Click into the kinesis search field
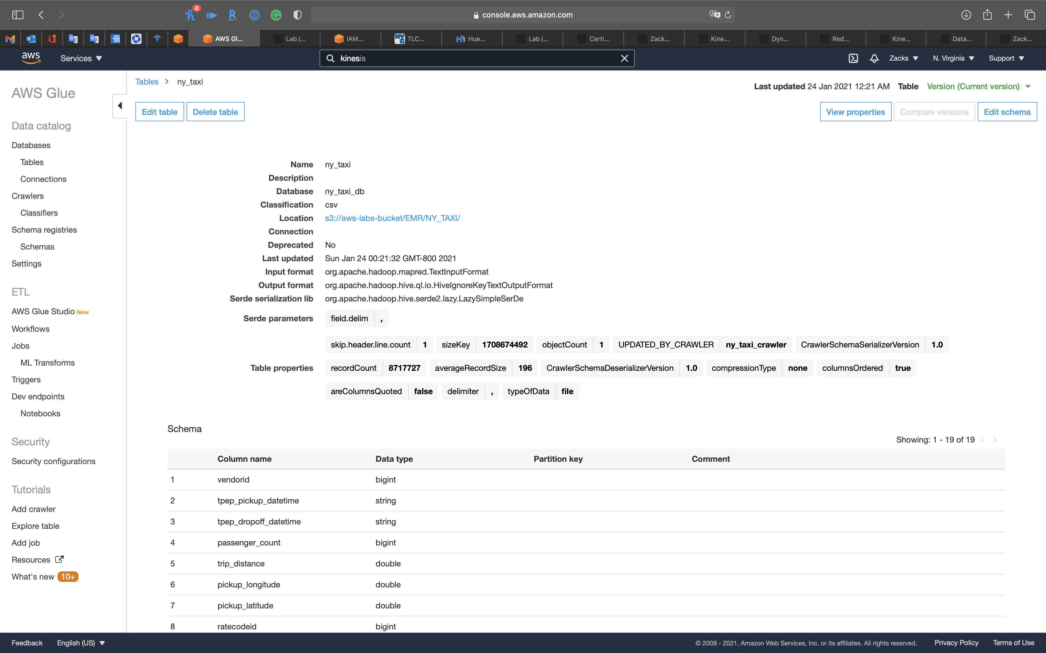Screen dimensions: 1046x653 tap(475, 58)
